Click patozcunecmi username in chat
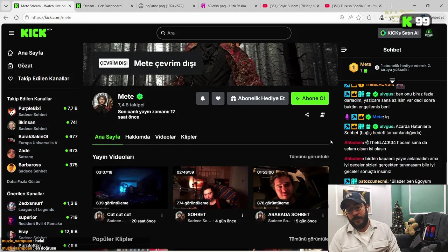448x252 pixels. pos(373,181)
